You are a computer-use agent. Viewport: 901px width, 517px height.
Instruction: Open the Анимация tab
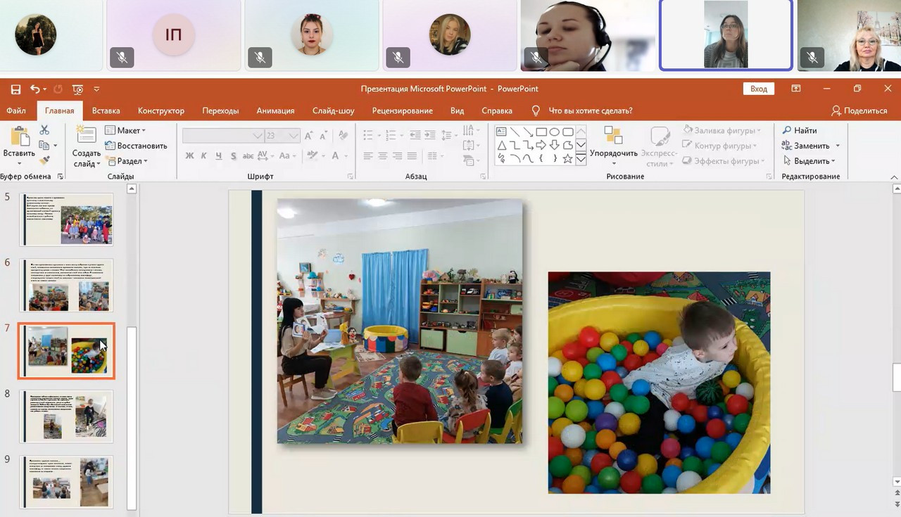pos(275,110)
